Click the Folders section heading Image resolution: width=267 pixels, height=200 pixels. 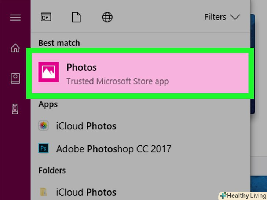coord(52,170)
